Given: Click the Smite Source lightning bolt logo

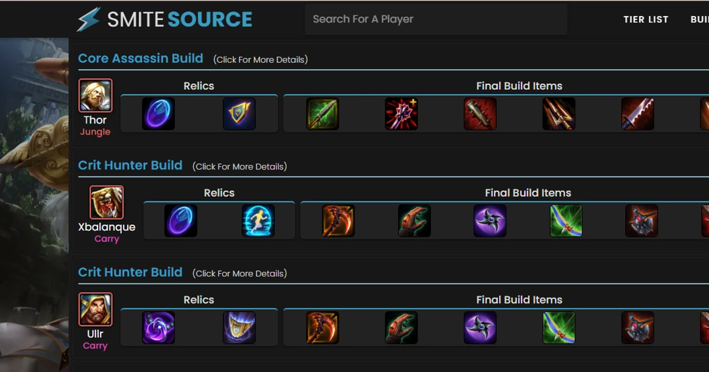Looking at the screenshot, I should click(89, 18).
